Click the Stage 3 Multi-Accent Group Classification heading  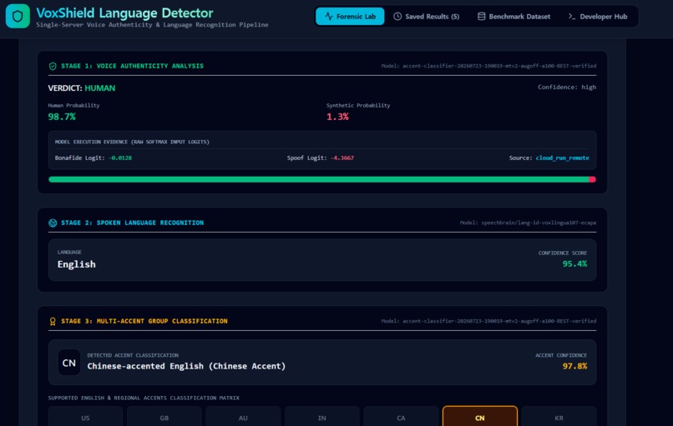click(144, 321)
